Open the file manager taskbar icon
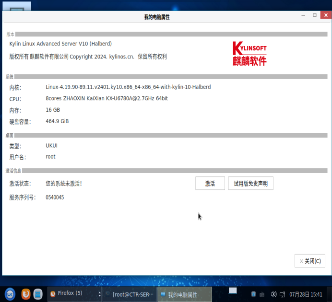 click(x=38, y=294)
